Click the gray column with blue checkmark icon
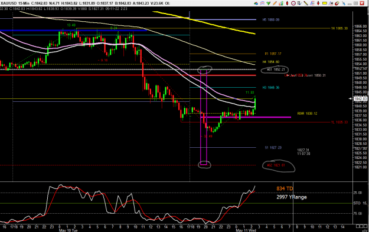 click(299, 4)
